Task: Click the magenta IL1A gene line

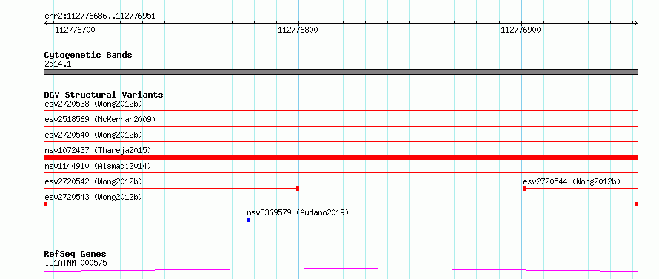Action: tap(341, 269)
